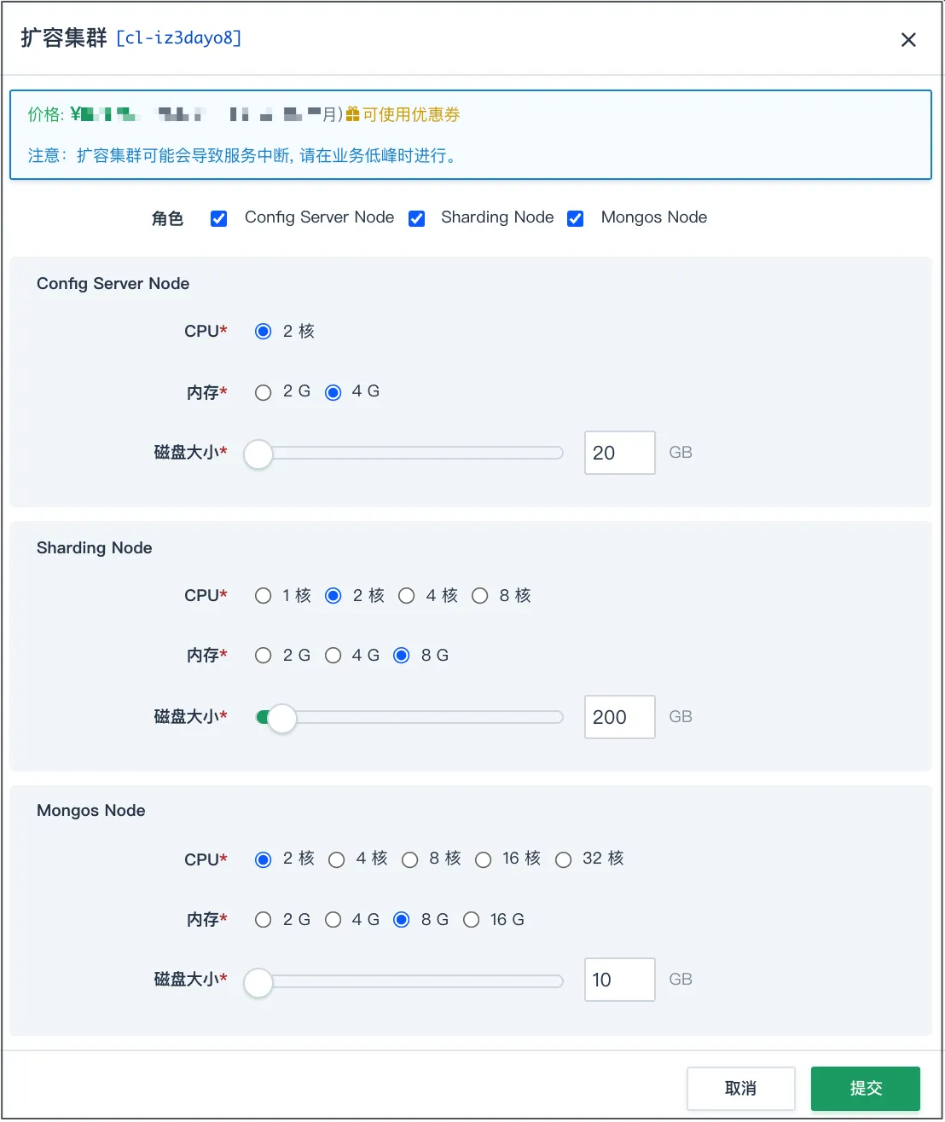
Task: Click the cluster ID text [cl-iz3dayo8]
Action: click(x=179, y=38)
